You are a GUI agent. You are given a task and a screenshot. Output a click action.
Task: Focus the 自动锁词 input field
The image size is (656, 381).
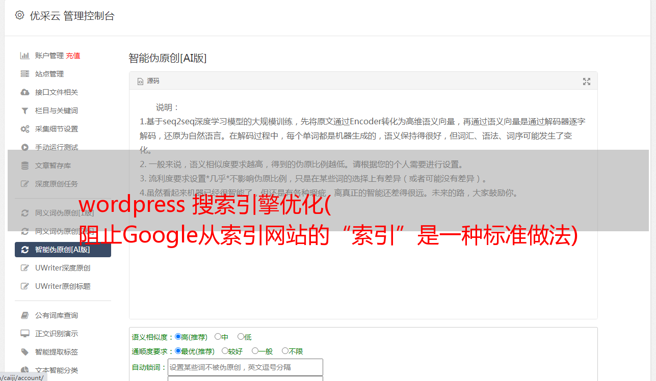click(245, 367)
